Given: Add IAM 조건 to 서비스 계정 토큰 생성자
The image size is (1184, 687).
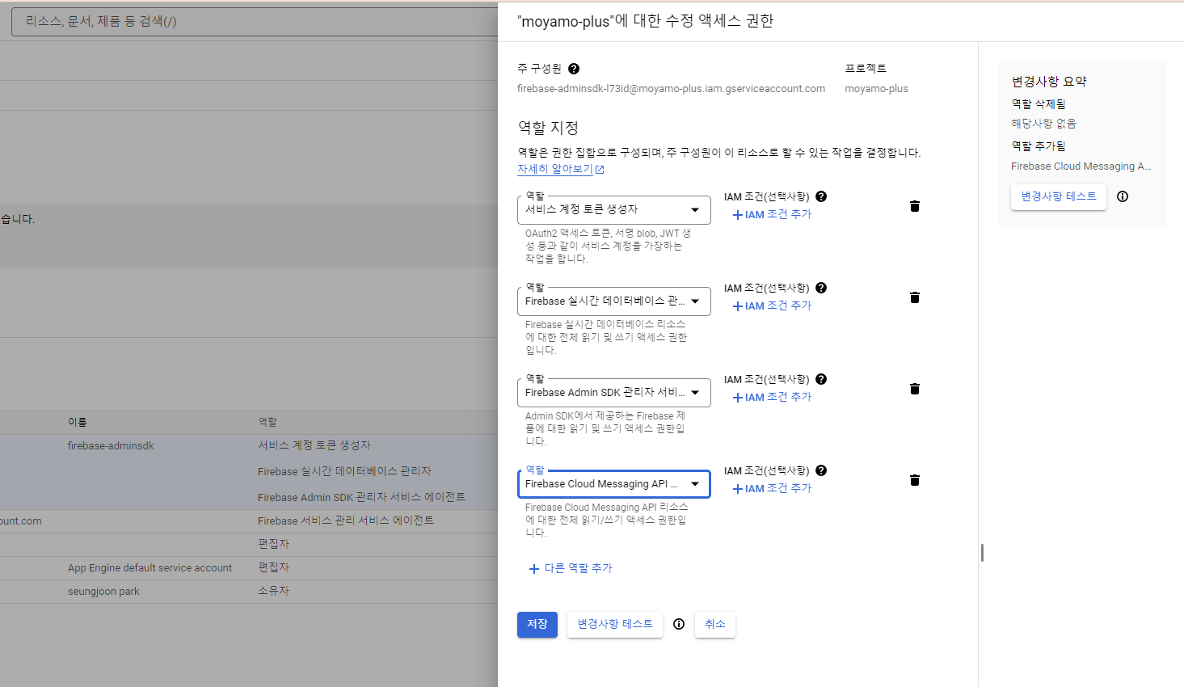Looking at the screenshot, I should (x=772, y=215).
